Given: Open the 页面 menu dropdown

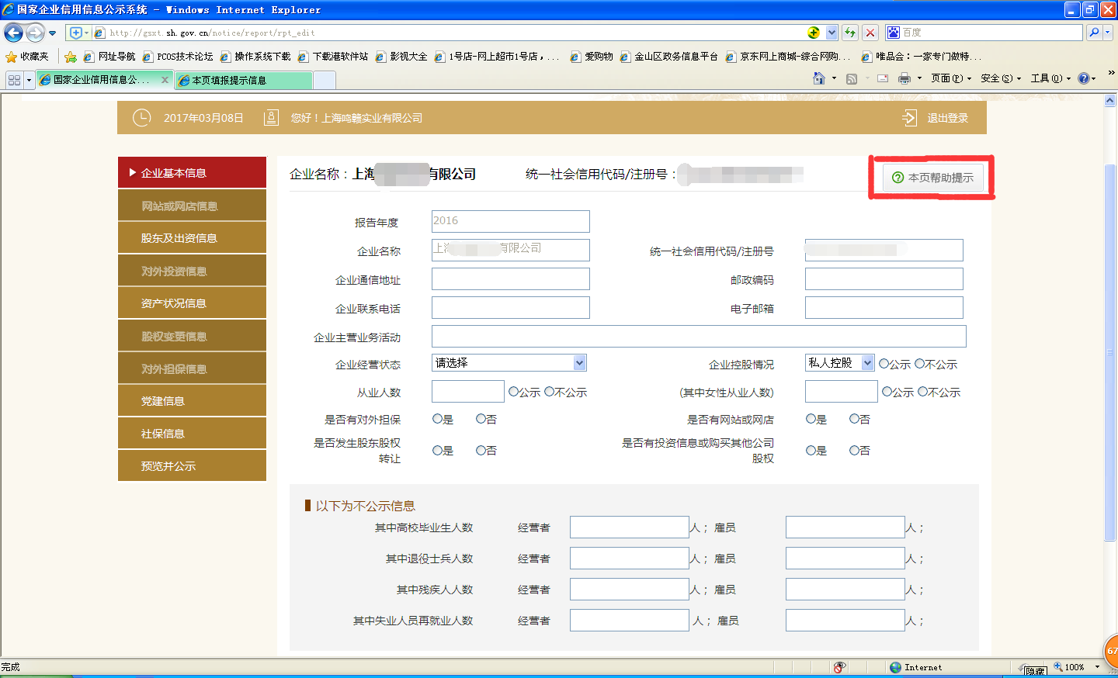Looking at the screenshot, I should point(951,78).
